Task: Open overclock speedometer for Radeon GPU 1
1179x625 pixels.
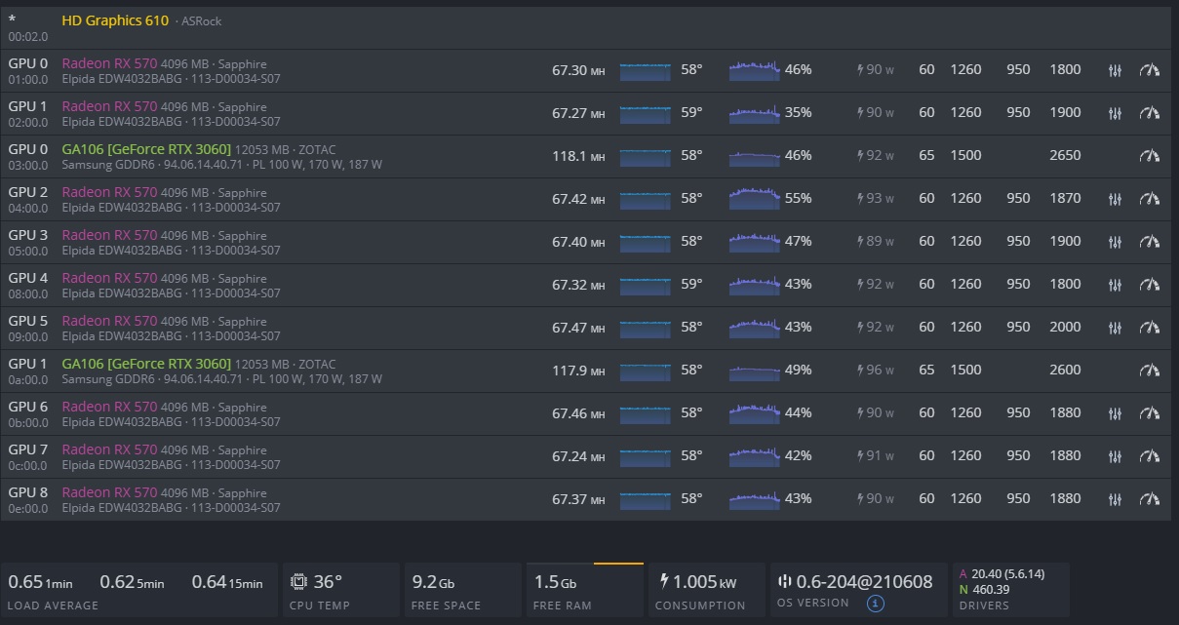Action: [x=1150, y=113]
